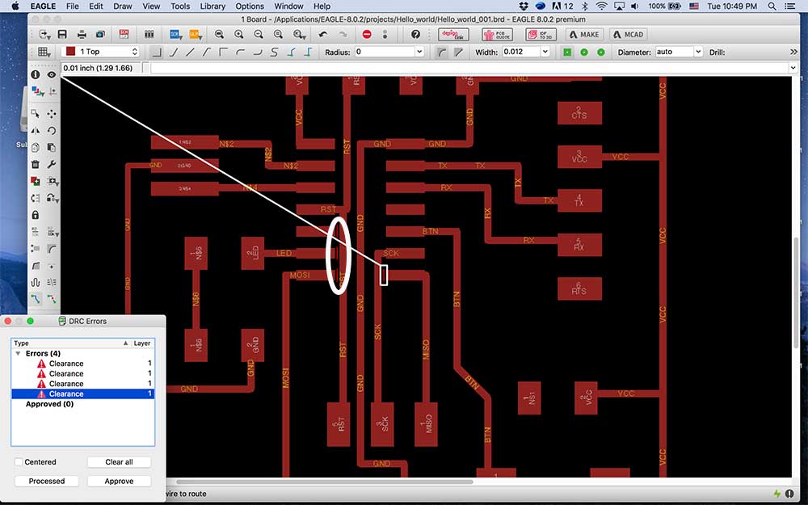Click the Clear all button
The height and width of the screenshot is (505, 808).
119,461
